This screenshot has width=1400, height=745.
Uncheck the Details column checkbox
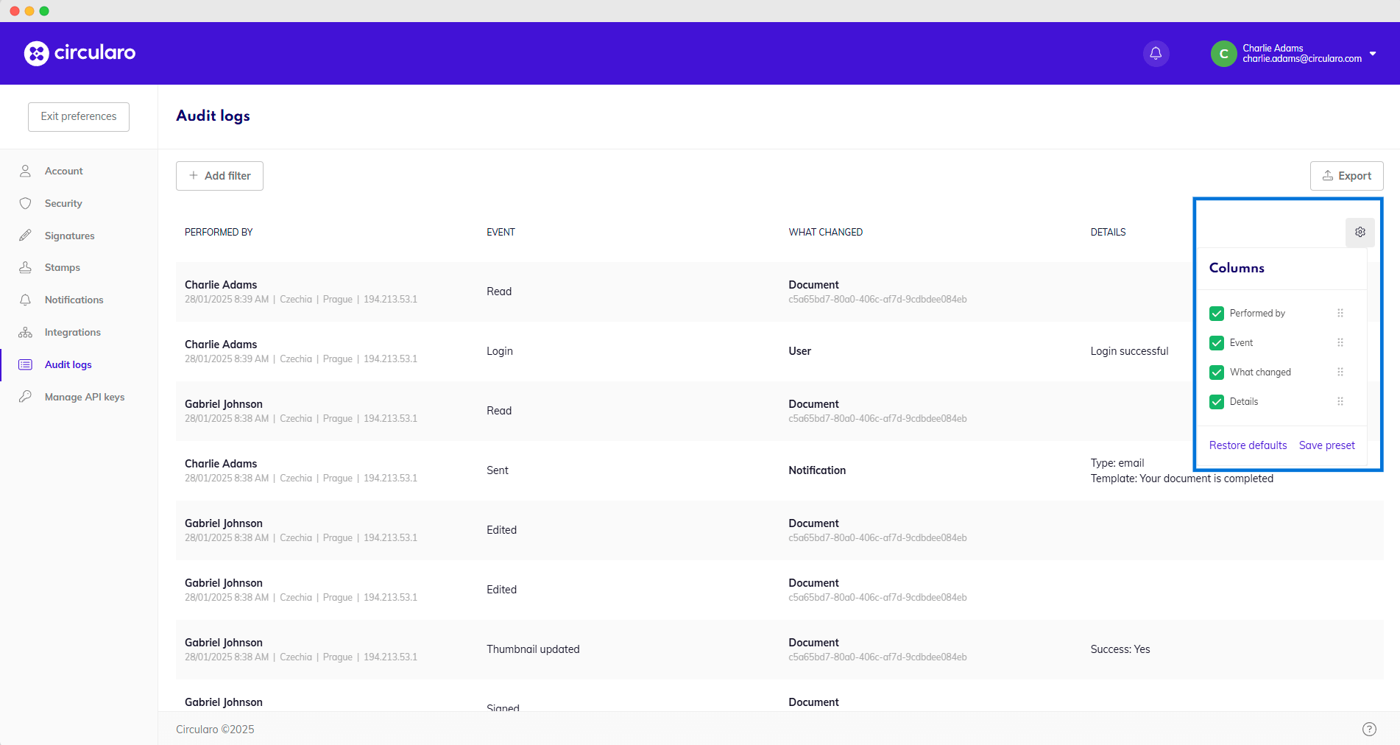pyautogui.click(x=1216, y=401)
